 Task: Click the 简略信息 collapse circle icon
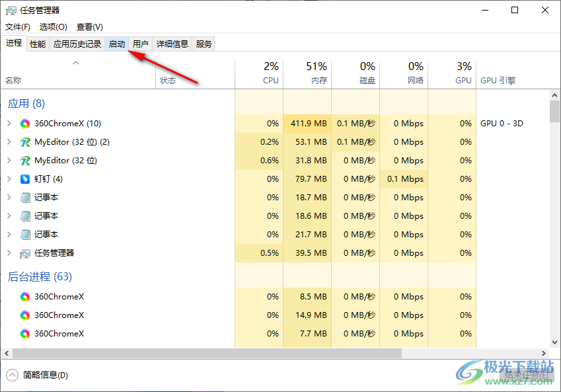click(12, 375)
